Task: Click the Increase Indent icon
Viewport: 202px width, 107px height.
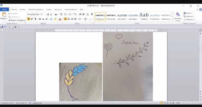Action: [83, 14]
